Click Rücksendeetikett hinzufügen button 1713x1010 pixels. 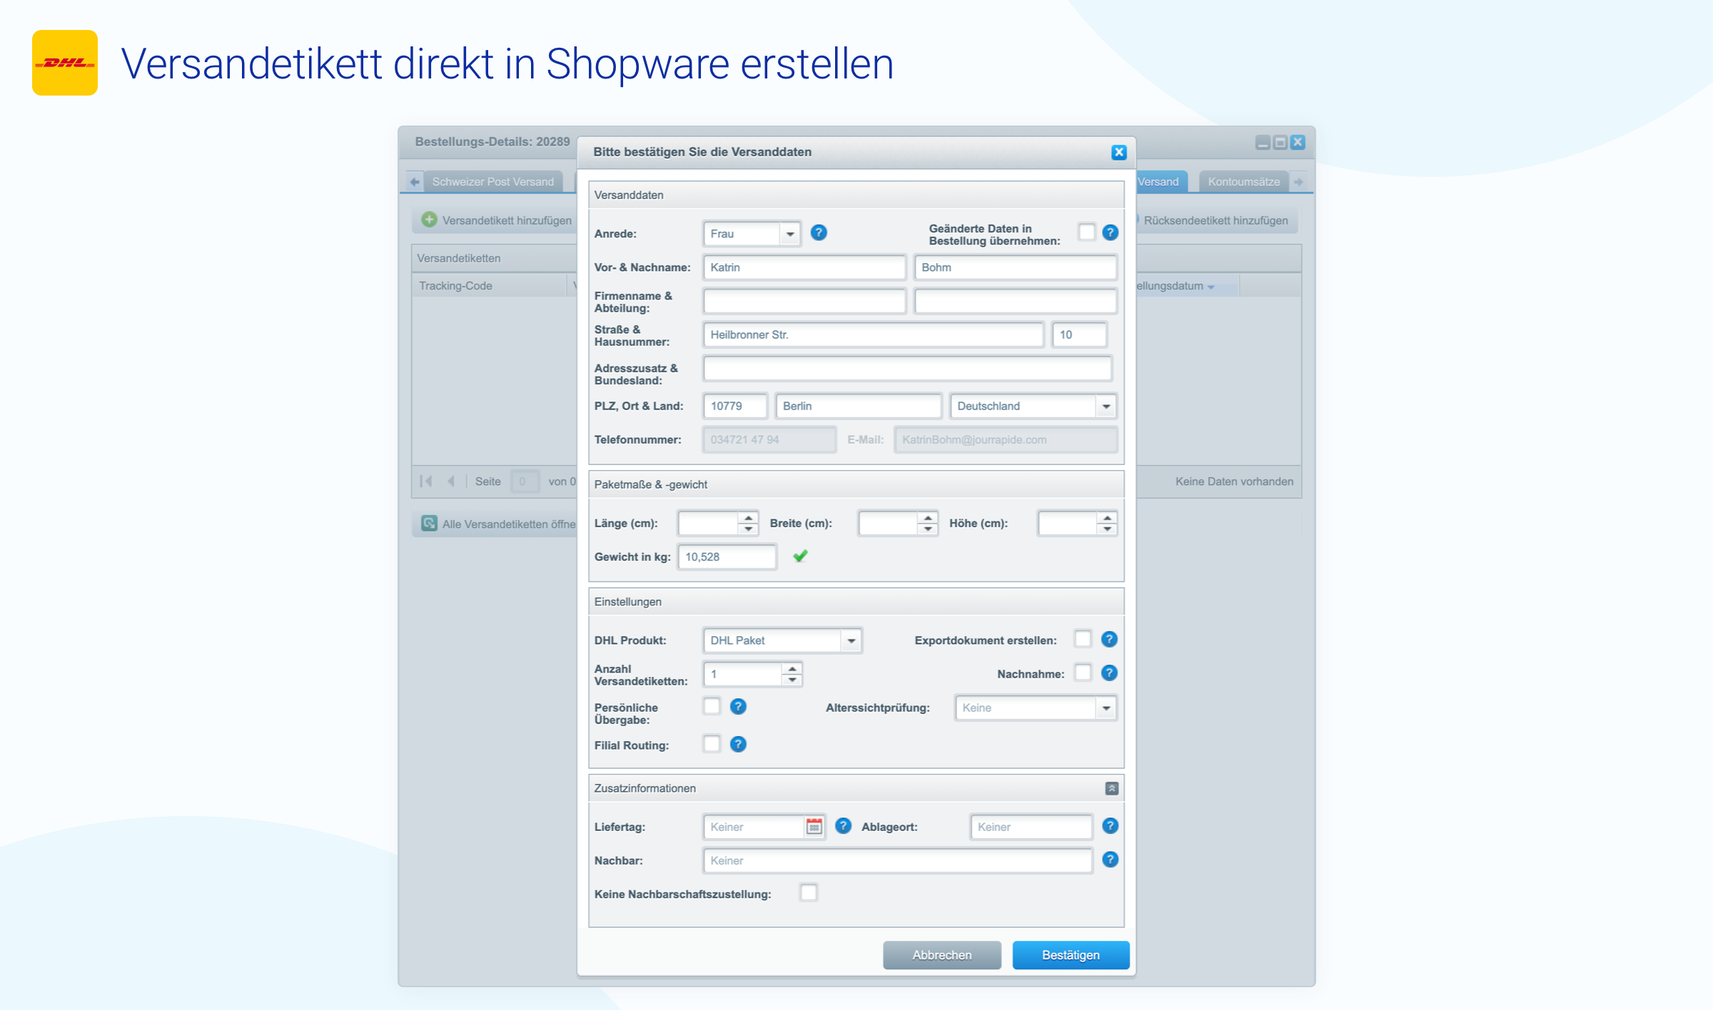tap(1216, 220)
